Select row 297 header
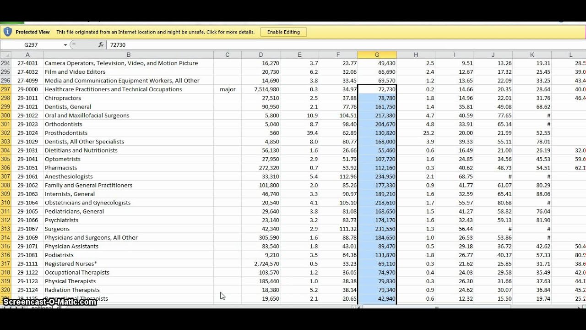Viewport: 586px width, 330px height. (x=5, y=89)
